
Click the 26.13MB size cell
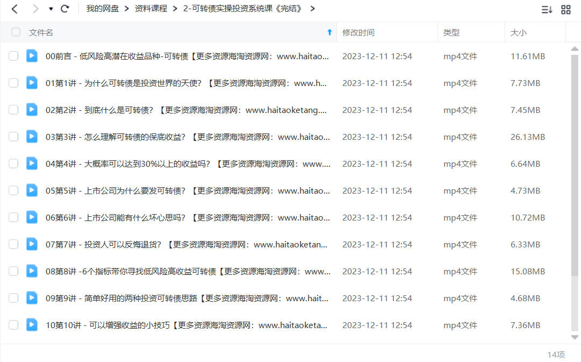(528, 137)
